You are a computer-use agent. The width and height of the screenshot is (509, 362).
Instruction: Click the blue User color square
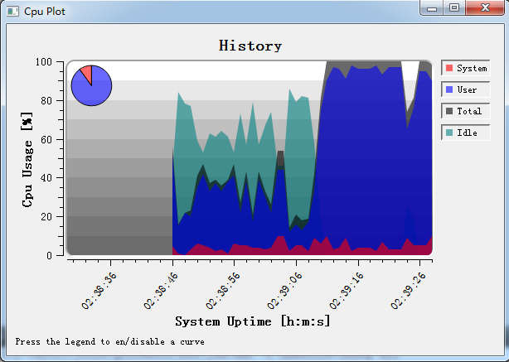449,89
